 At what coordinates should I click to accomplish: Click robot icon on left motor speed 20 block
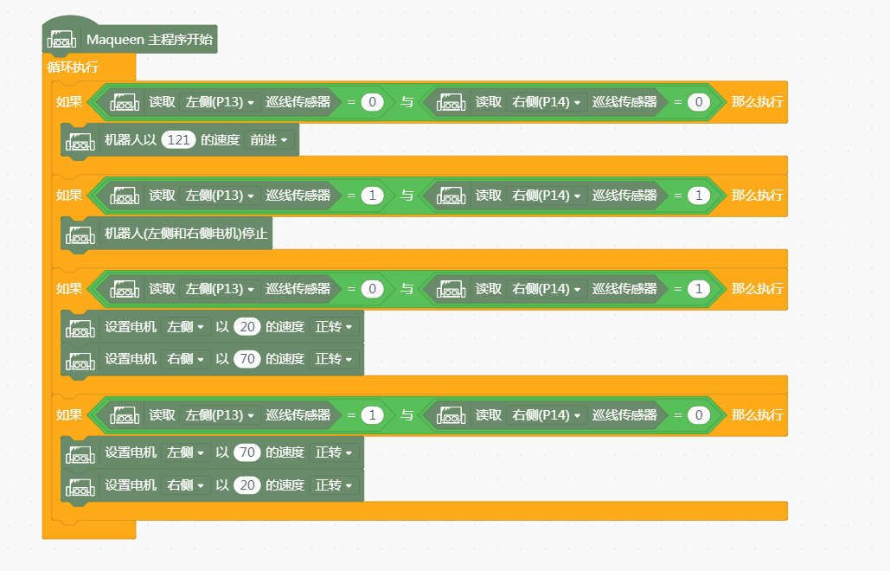point(80,328)
